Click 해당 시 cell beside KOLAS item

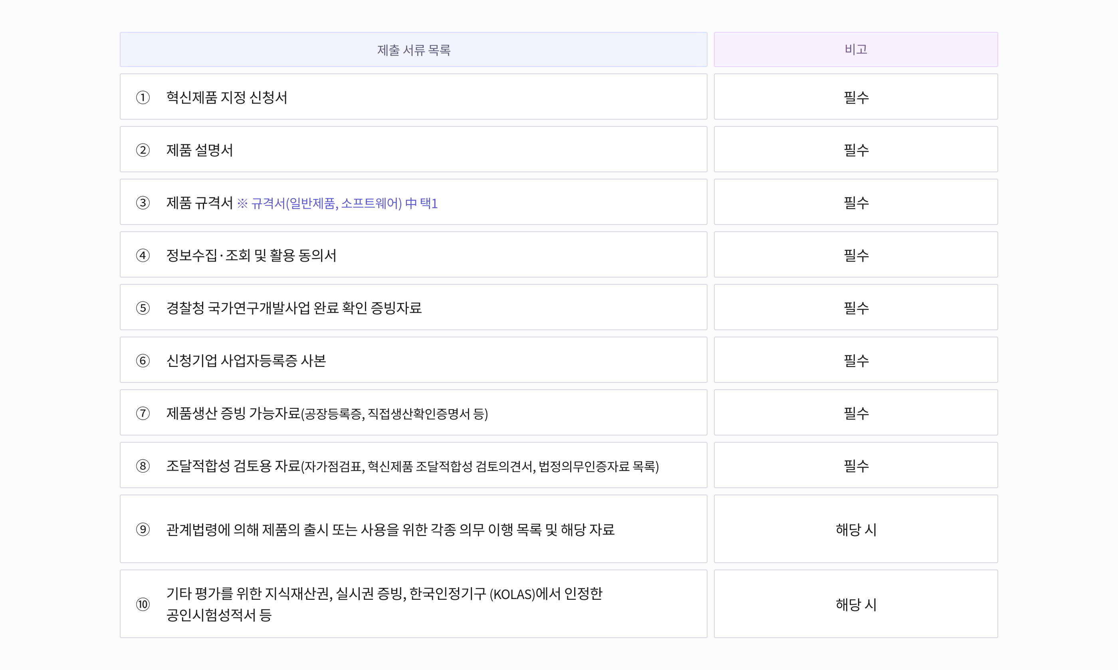click(856, 604)
